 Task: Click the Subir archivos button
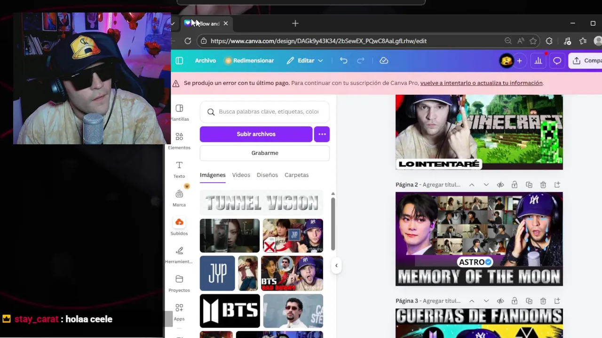(x=256, y=134)
